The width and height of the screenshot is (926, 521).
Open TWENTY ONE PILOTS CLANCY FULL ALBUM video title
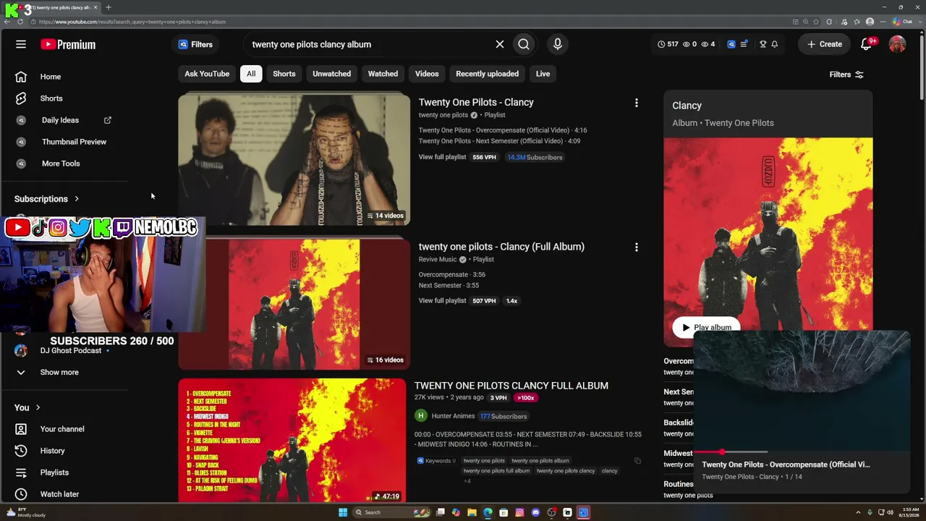(511, 386)
